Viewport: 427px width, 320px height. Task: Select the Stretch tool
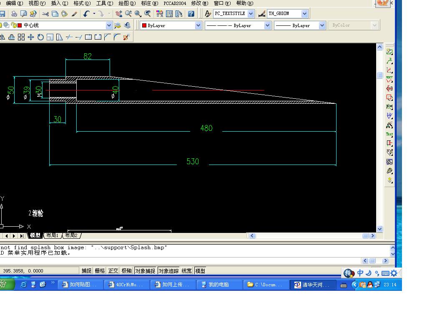point(59,37)
